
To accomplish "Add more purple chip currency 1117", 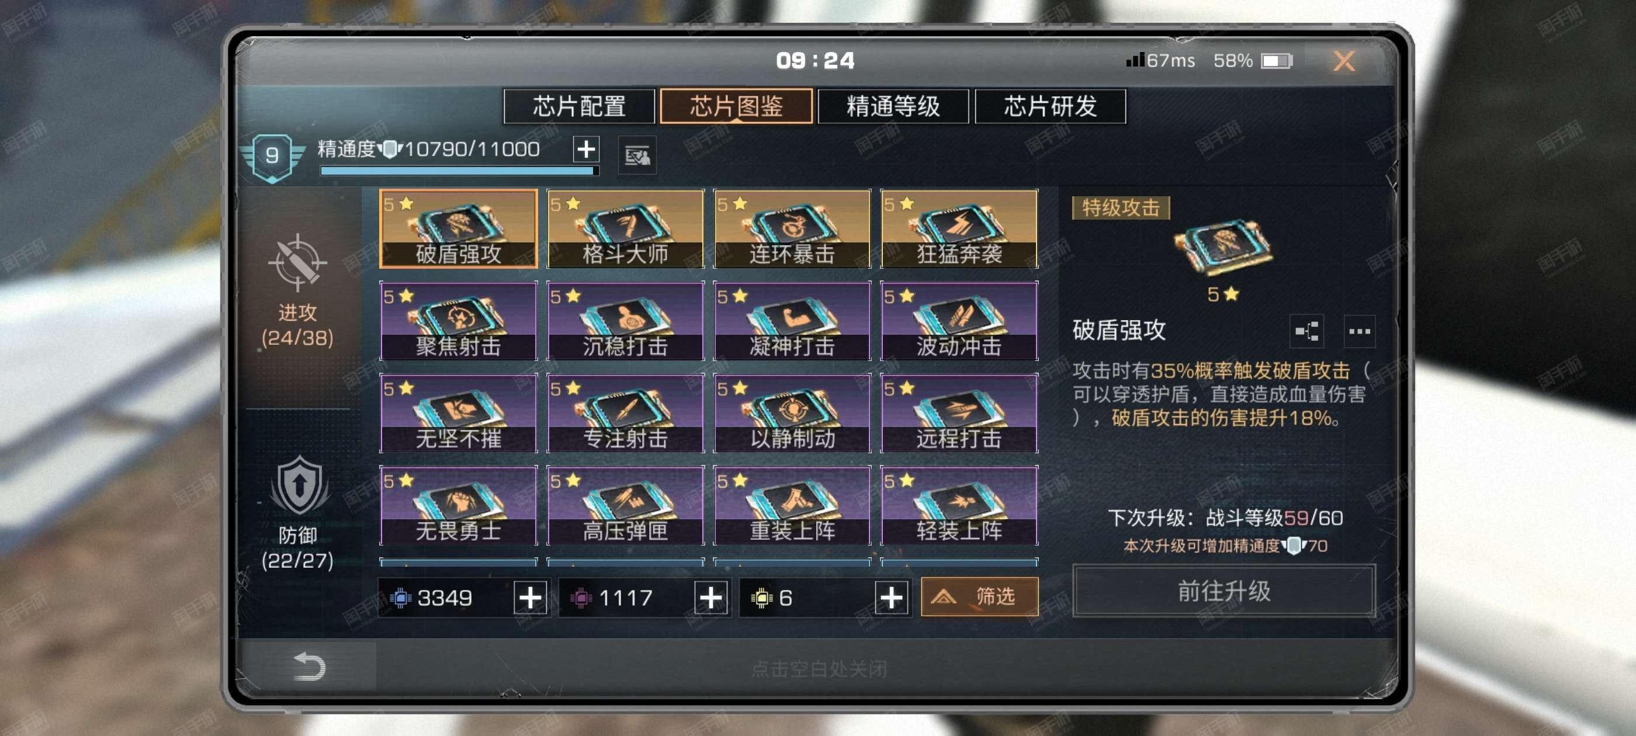I will pos(710,598).
